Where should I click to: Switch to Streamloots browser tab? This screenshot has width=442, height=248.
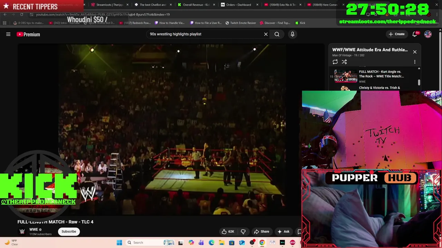point(109,5)
